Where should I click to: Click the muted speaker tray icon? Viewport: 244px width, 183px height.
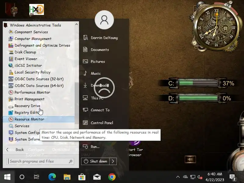[200, 177]
